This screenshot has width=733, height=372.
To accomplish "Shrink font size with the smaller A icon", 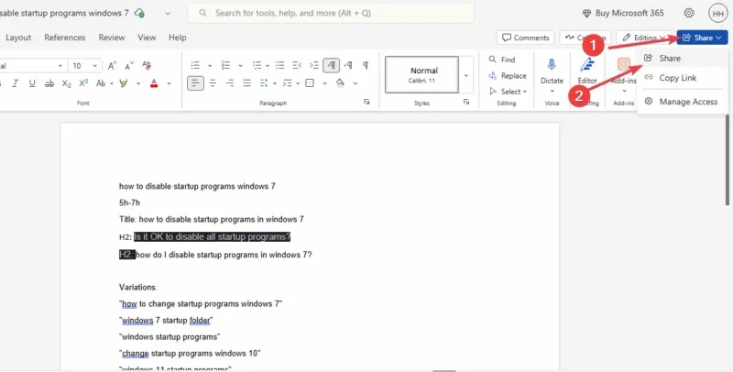I will (129, 66).
